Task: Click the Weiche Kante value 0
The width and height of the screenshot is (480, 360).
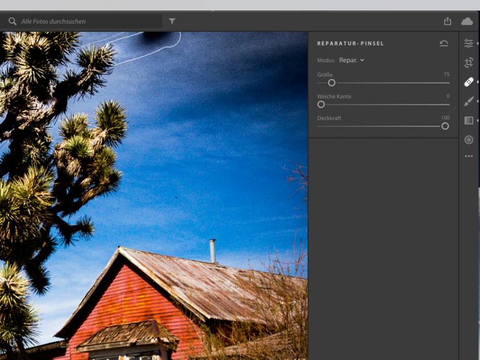Action: click(x=448, y=96)
